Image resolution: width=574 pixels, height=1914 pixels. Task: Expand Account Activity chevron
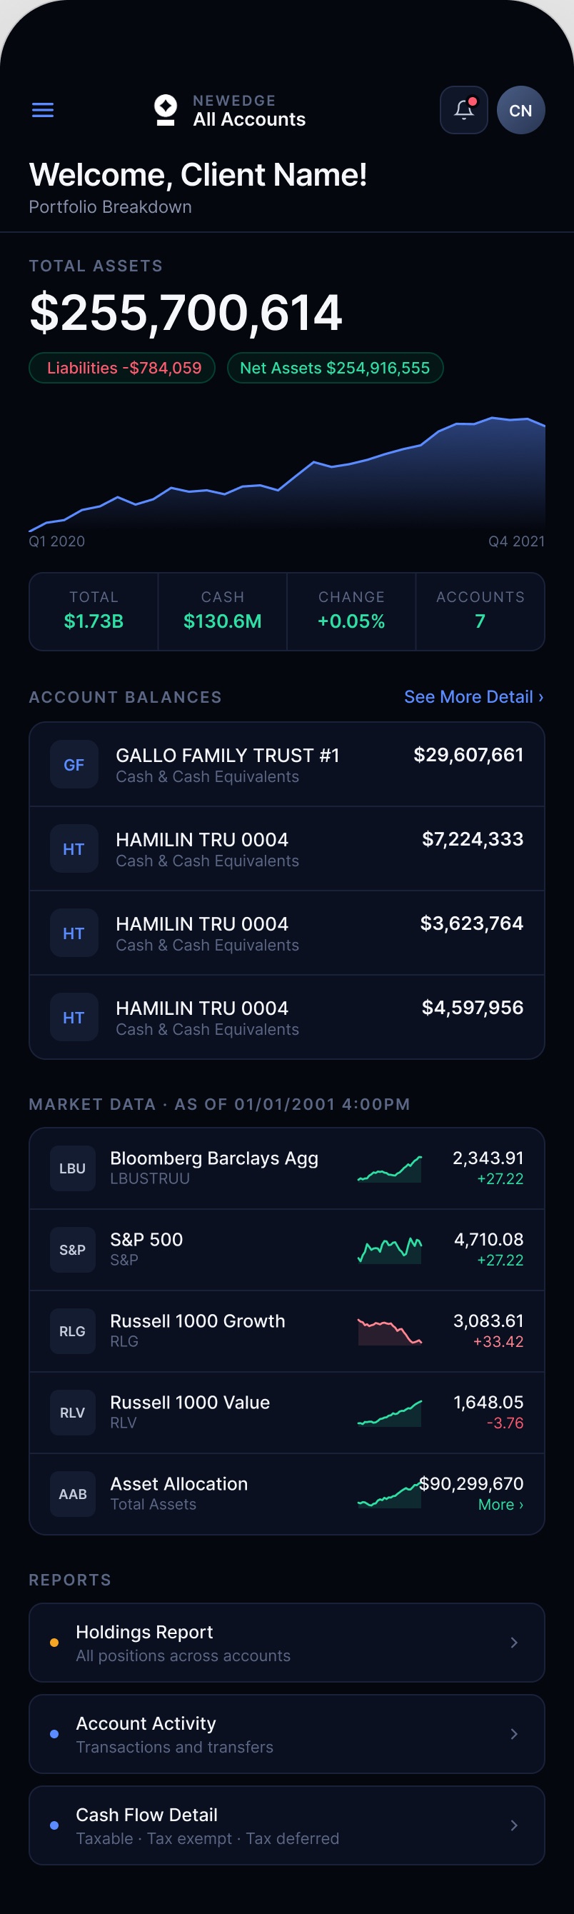point(514,1733)
